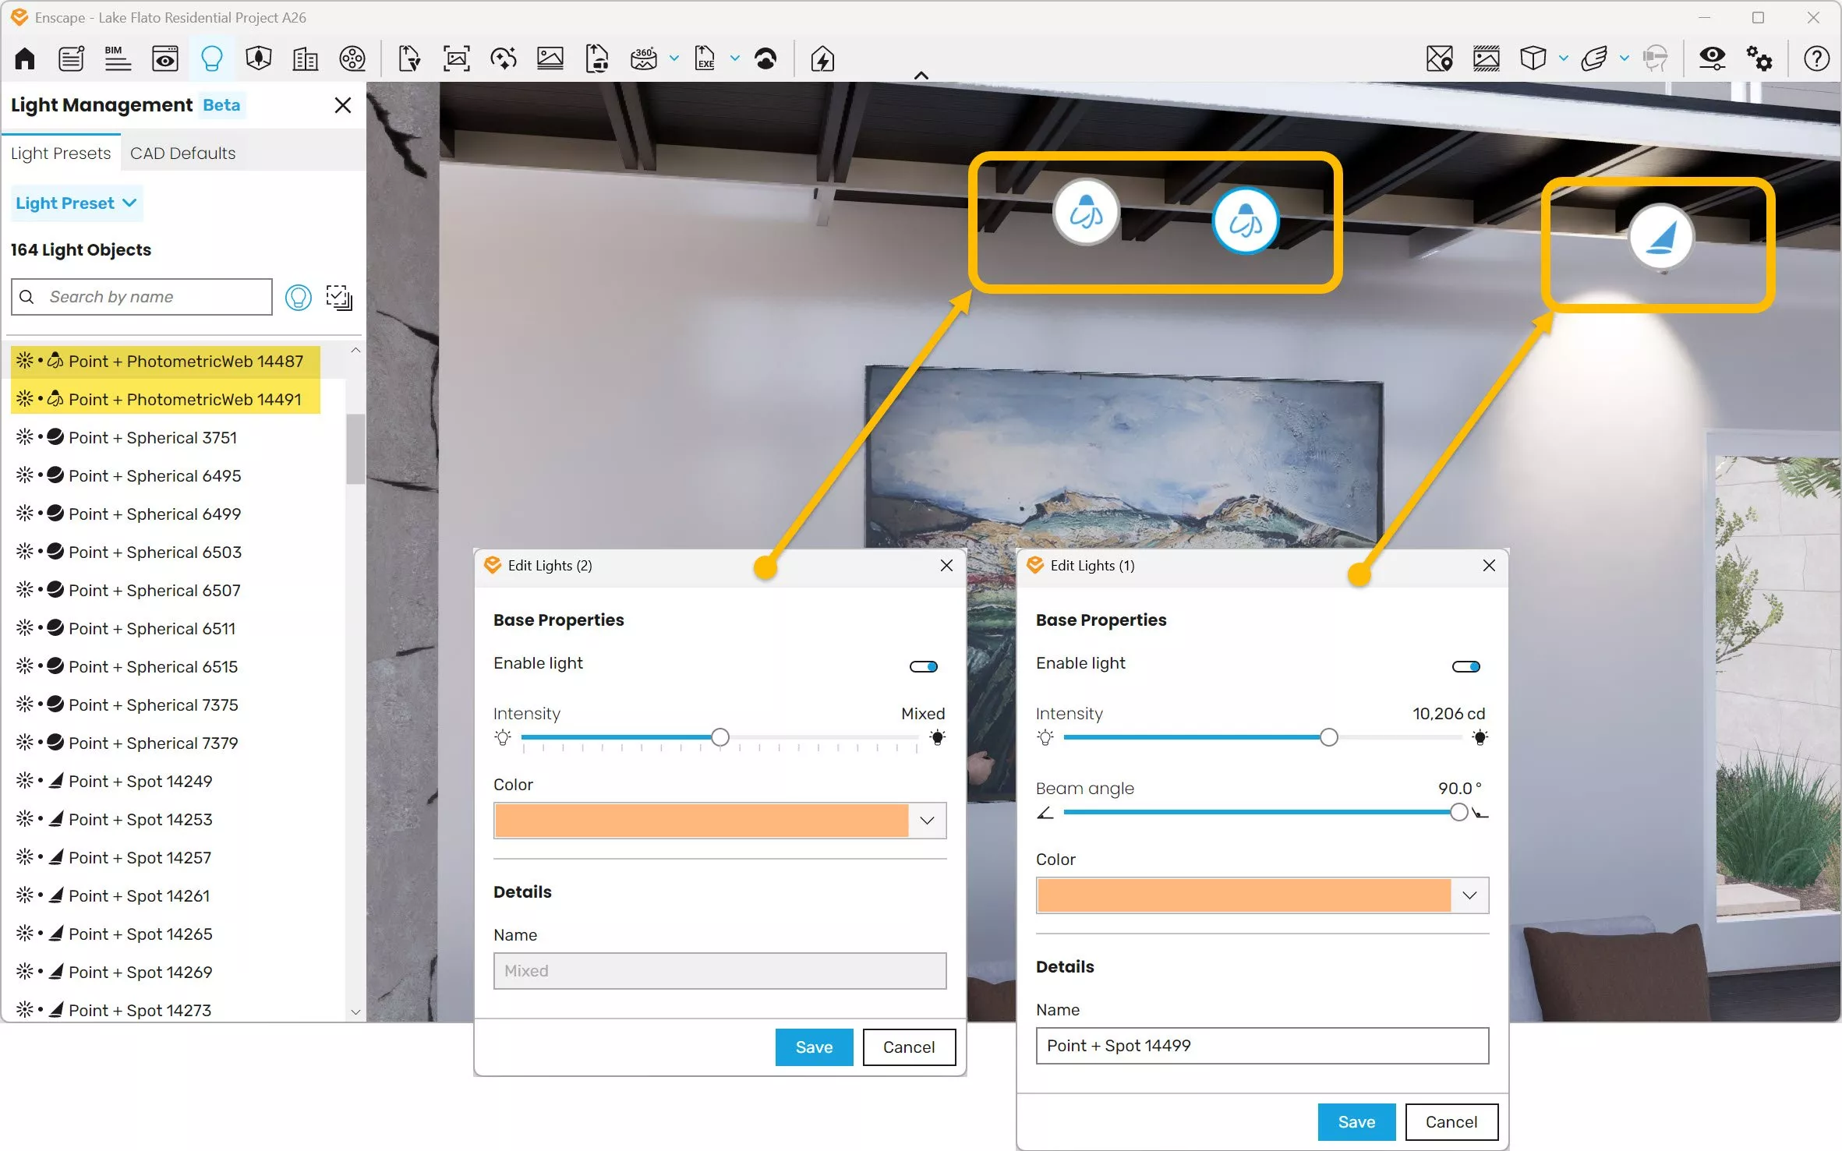Toggle the Light Management bulb icon
The width and height of the screenshot is (1842, 1151).
pyautogui.click(x=211, y=58)
